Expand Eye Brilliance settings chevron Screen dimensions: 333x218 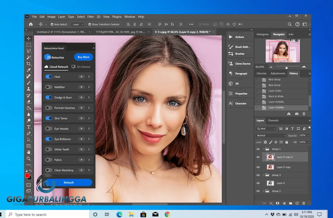pos(89,139)
